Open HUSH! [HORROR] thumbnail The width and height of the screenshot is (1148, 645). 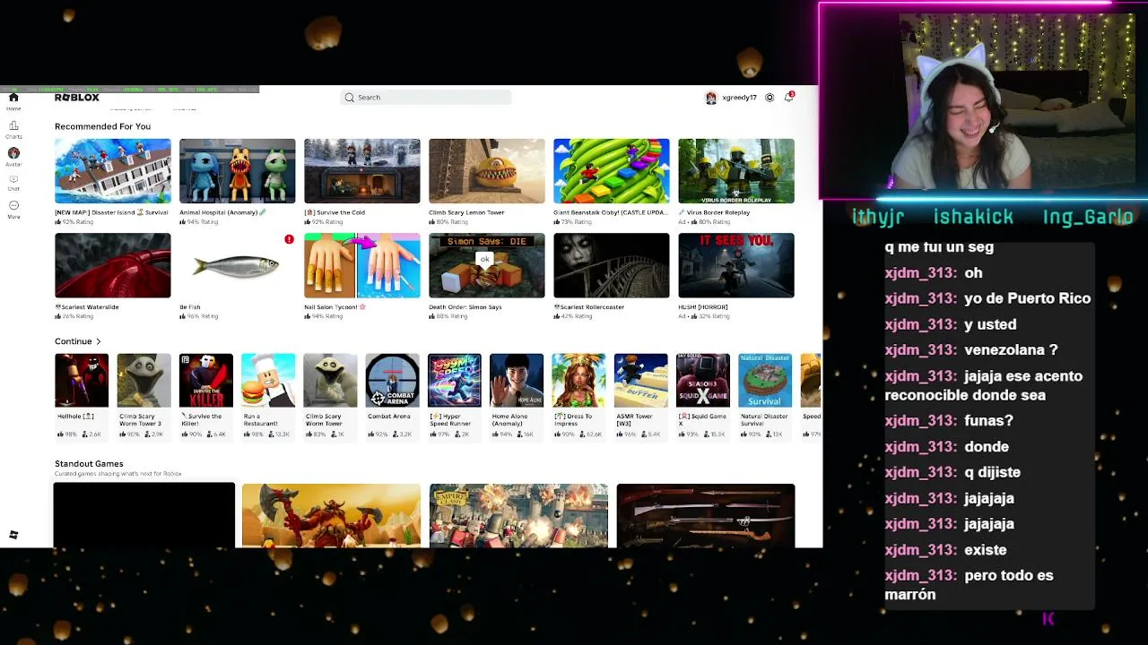736,265
